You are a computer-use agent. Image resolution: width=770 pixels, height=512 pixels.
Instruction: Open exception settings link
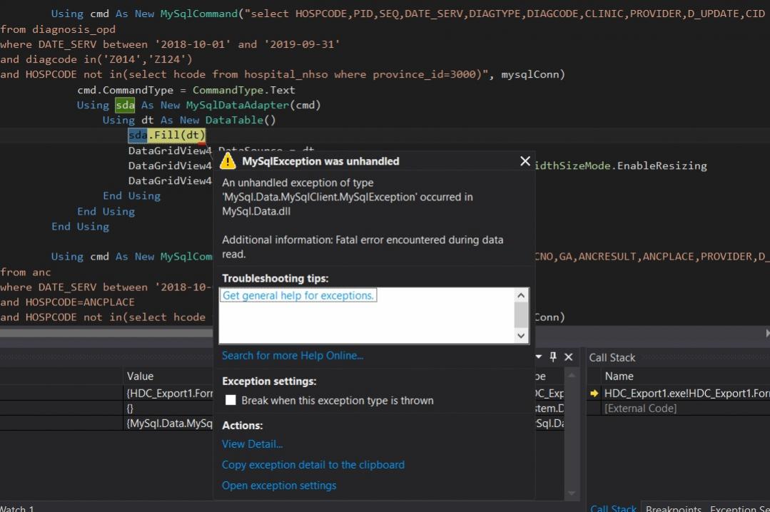pos(279,486)
